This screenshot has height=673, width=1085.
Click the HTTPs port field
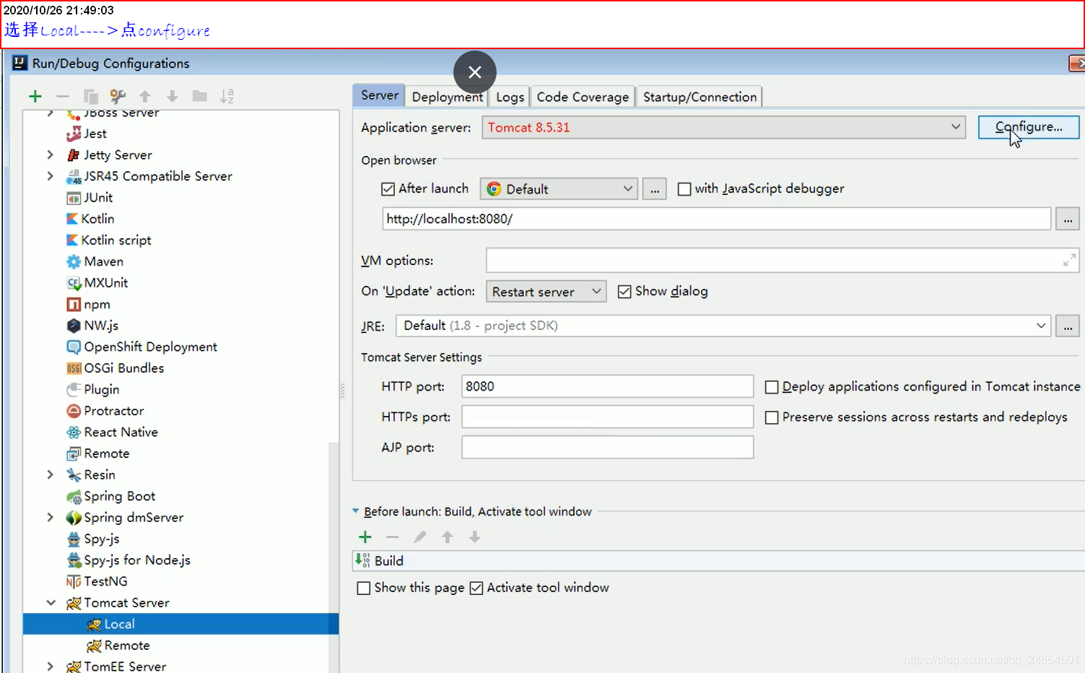coord(608,417)
